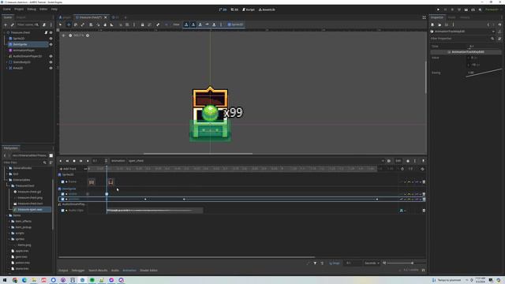Open the Help menu
This screenshot has width=505, height=284.
[54, 9]
